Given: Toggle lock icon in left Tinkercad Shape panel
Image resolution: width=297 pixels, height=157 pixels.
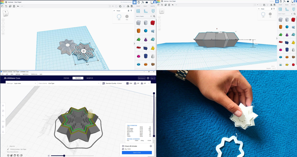Looking at the screenshot, I should 128,11.
